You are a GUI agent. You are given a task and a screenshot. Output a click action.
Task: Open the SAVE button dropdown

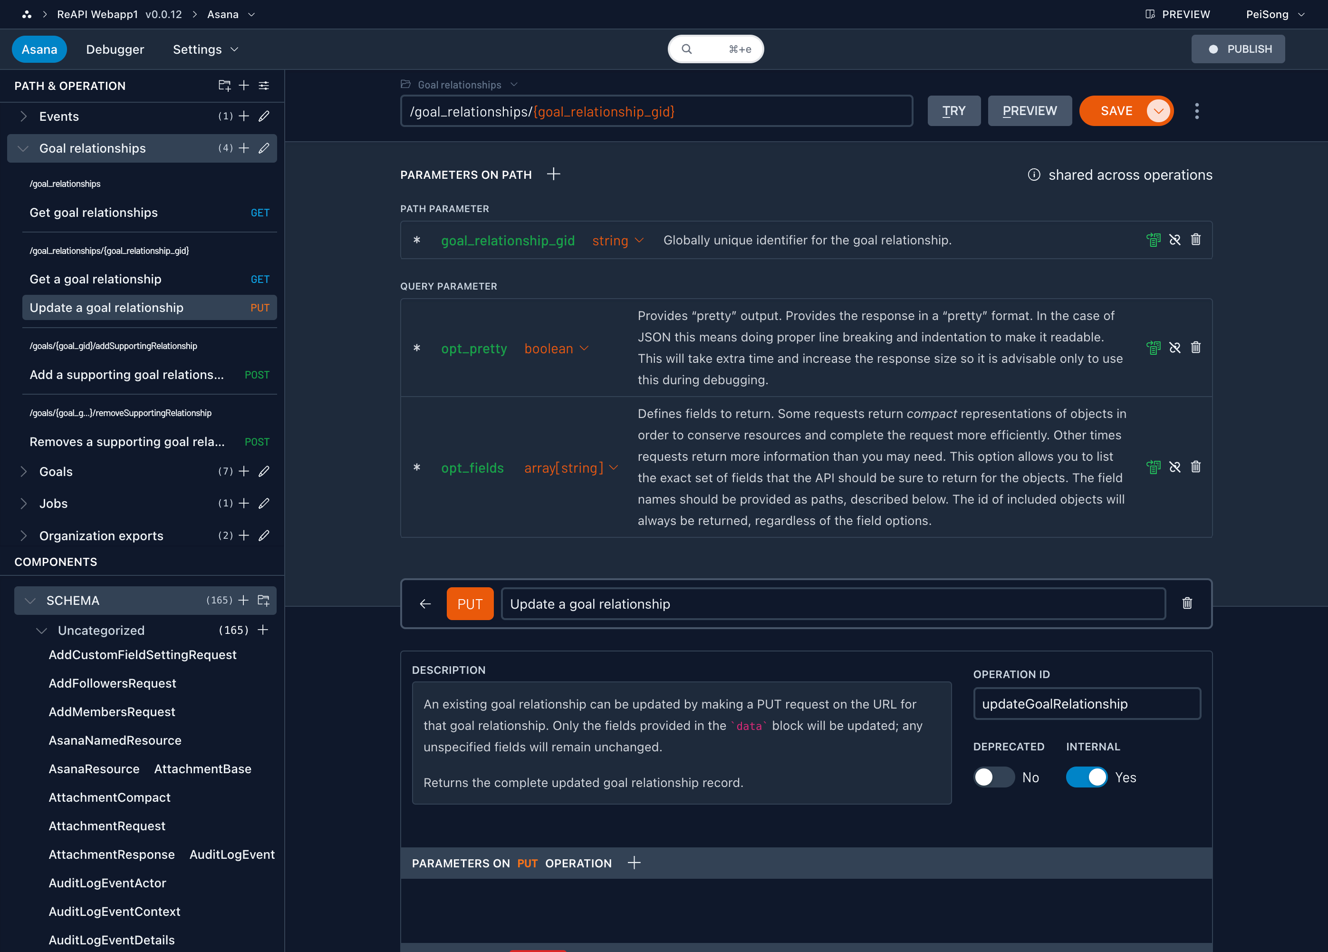(x=1158, y=111)
